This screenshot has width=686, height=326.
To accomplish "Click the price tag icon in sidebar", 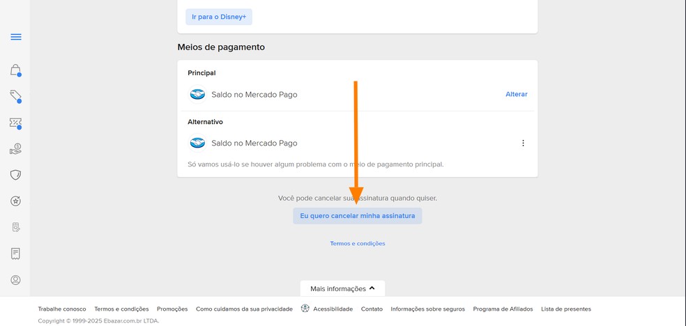I will [15, 96].
